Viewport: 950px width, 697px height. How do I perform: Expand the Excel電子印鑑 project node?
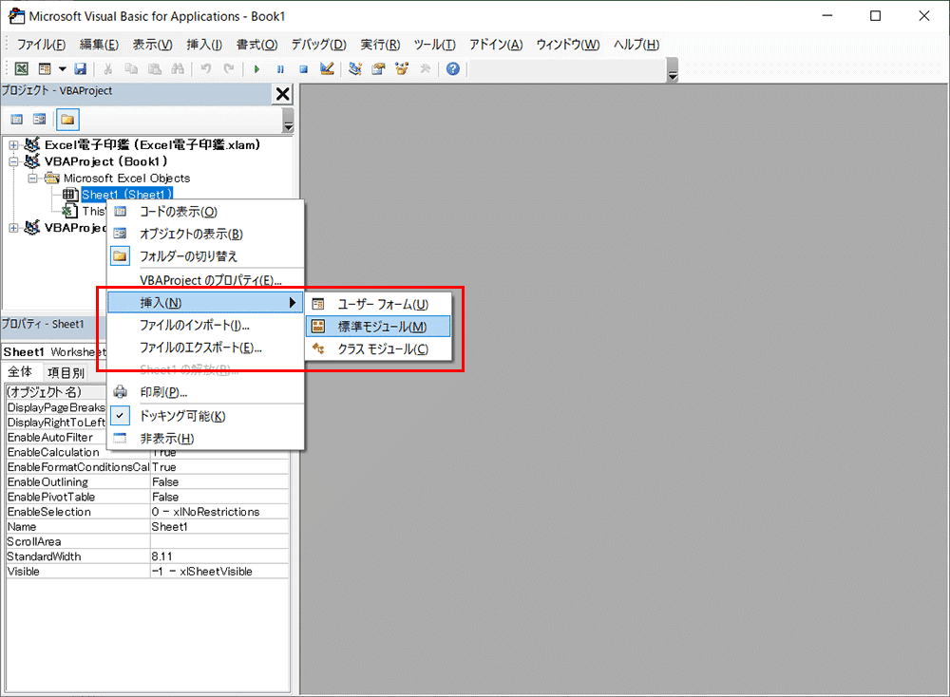tap(13, 145)
